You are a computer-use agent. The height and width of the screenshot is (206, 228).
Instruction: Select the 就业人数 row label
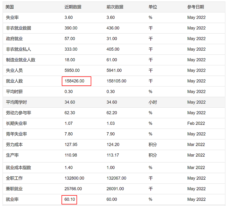click(14, 81)
